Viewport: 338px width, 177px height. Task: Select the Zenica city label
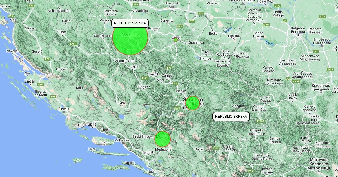pyautogui.click(x=167, y=76)
